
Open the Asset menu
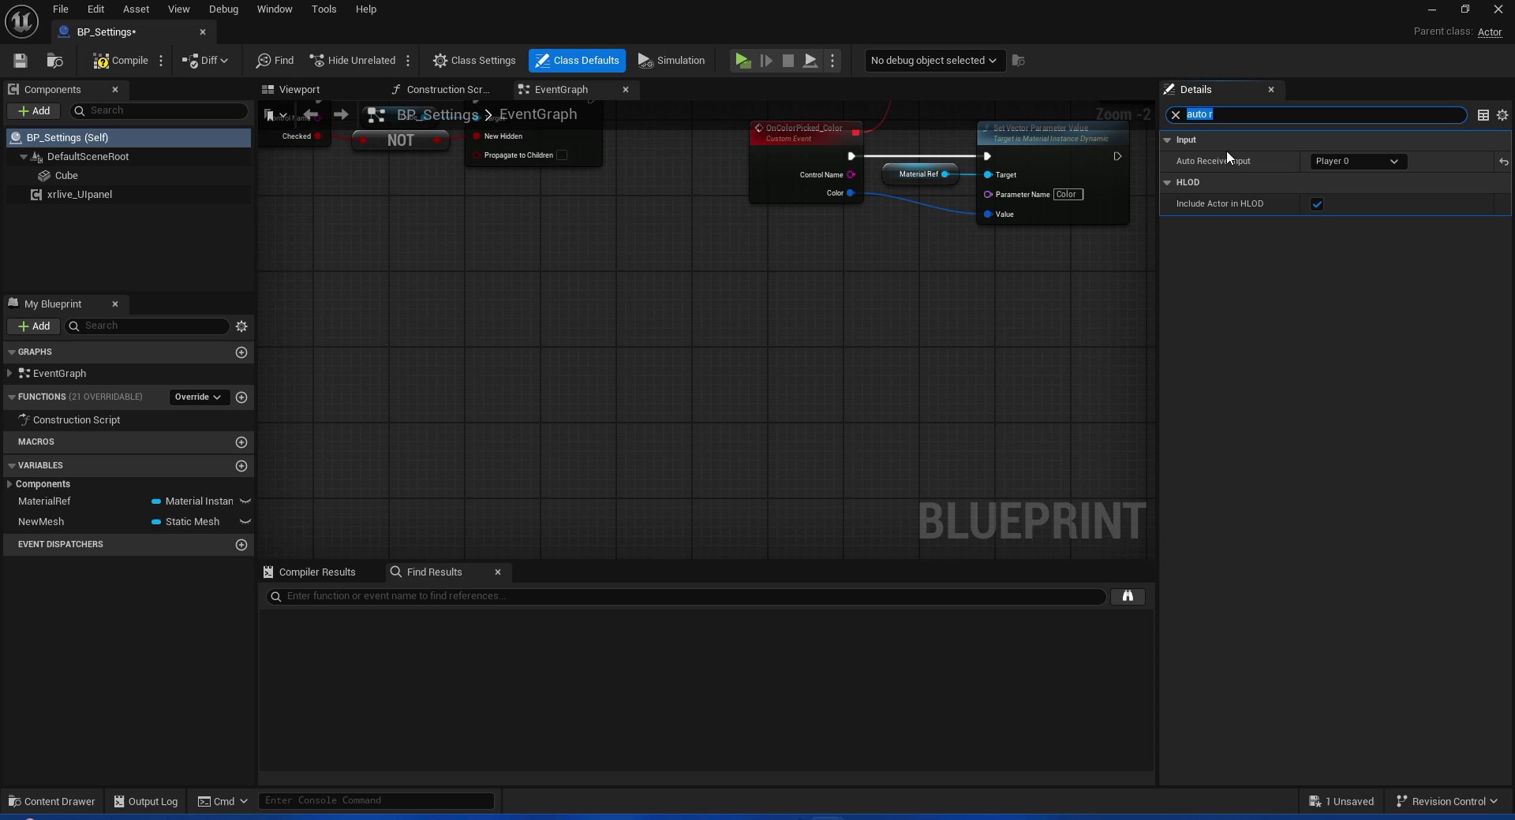[x=136, y=9]
